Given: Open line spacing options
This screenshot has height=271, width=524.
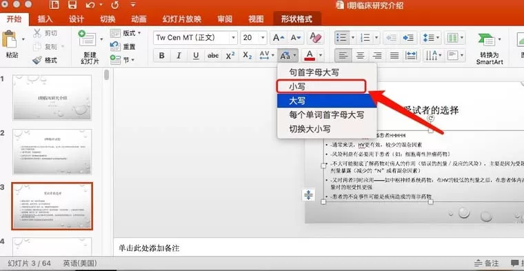Looking at the screenshot, I should 431,37.
